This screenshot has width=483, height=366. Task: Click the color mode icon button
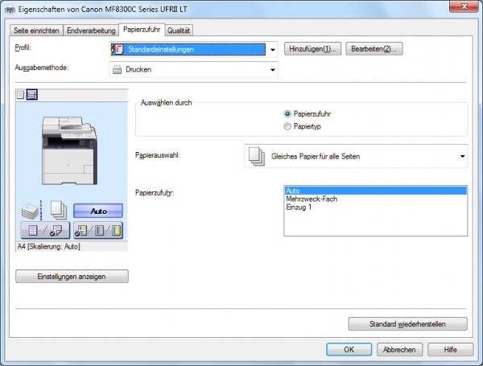point(98,231)
